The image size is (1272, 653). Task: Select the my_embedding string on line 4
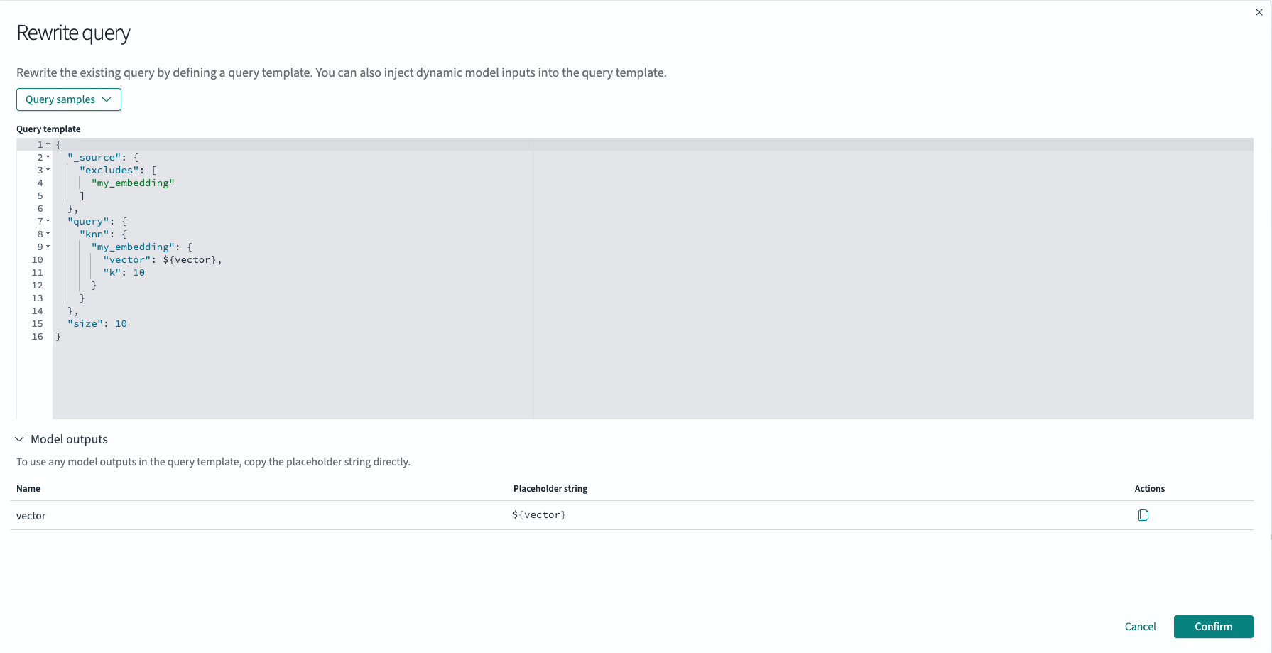[133, 183]
